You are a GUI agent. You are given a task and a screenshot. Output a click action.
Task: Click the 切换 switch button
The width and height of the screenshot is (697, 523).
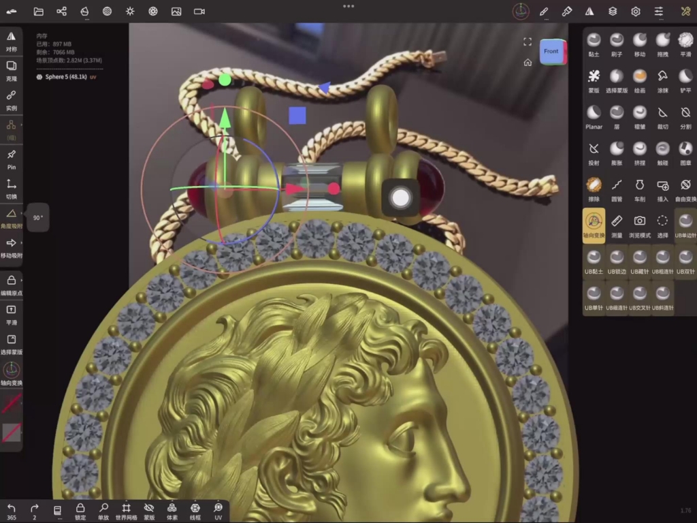pos(12,189)
